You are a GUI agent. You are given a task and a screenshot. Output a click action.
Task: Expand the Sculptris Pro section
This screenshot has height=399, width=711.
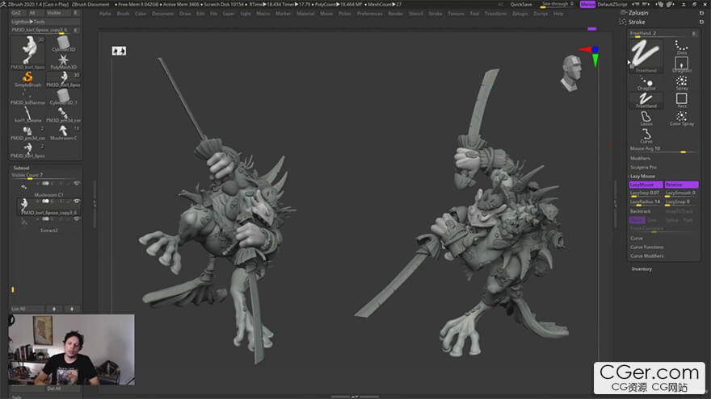pyautogui.click(x=643, y=168)
